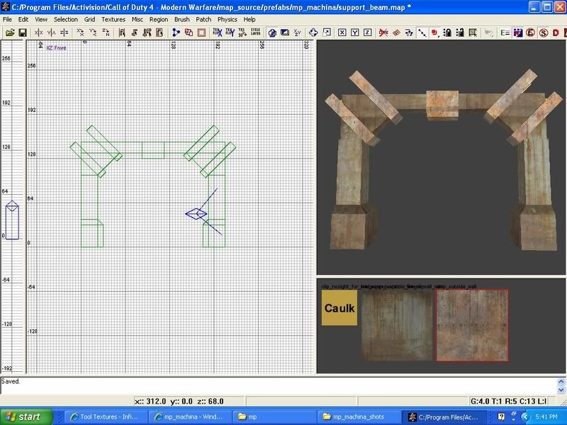Click the dotted red square icon
The height and width of the screenshot is (425, 567).
(201, 33)
